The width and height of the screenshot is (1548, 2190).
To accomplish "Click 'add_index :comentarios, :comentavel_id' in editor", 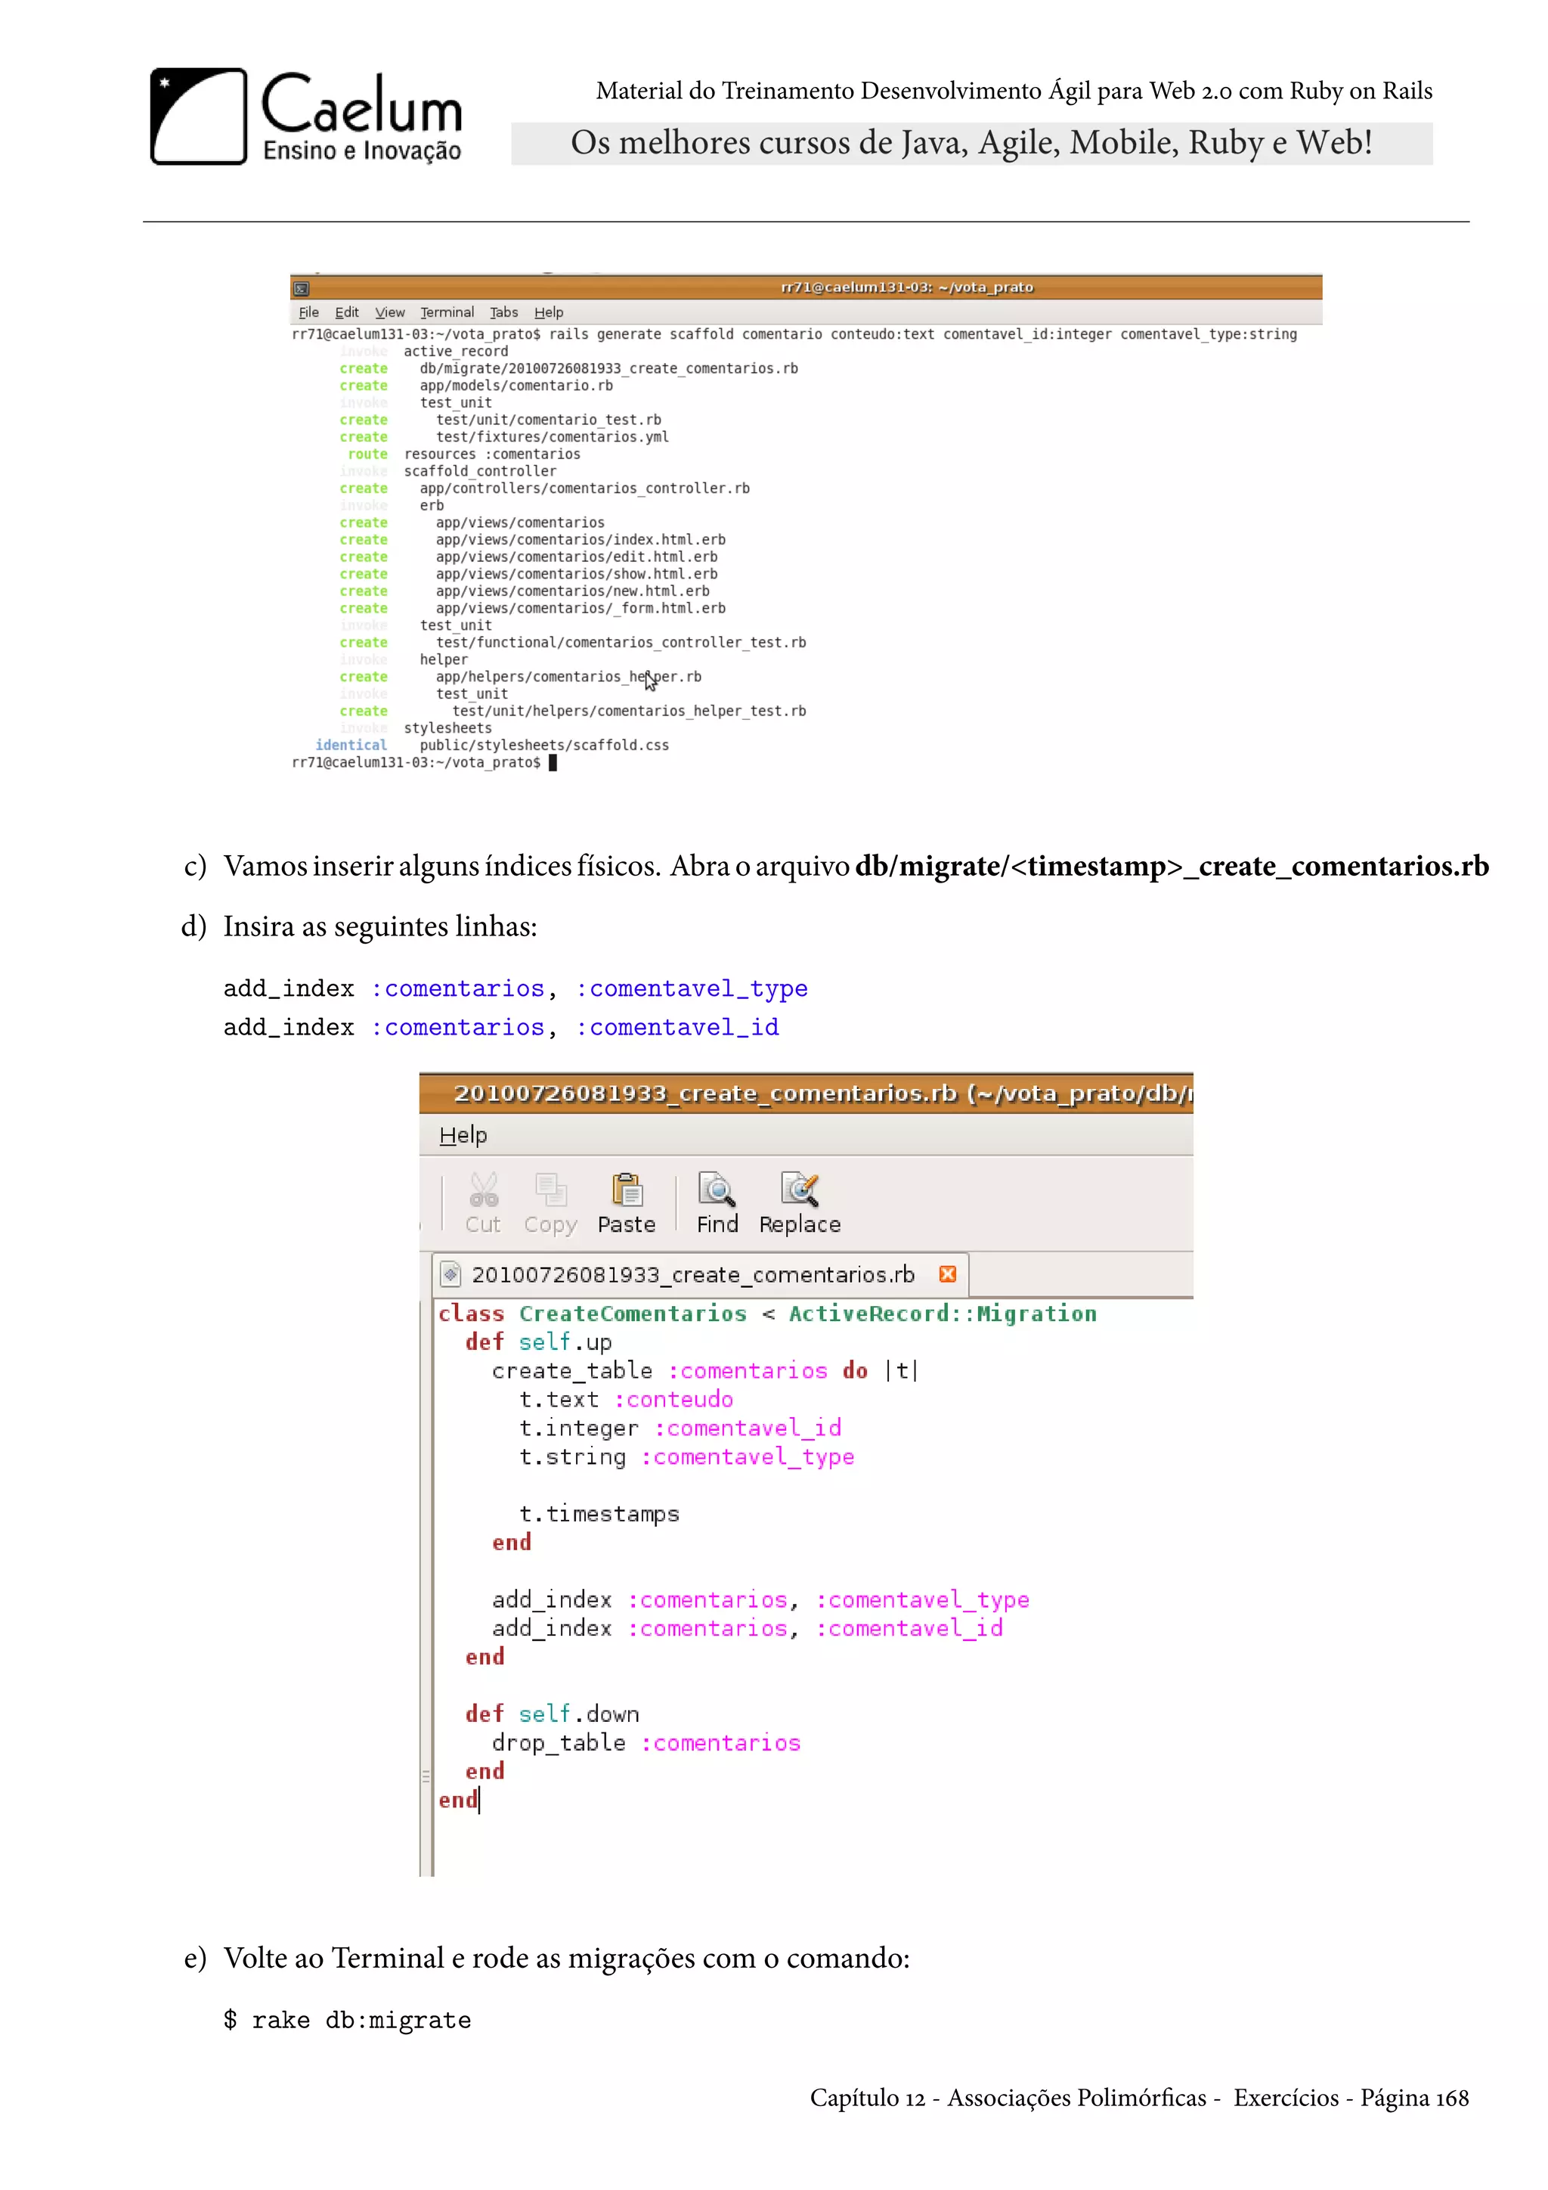I will pos(748,1628).
